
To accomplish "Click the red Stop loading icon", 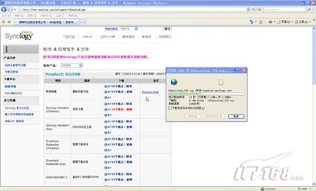I will [259, 9].
